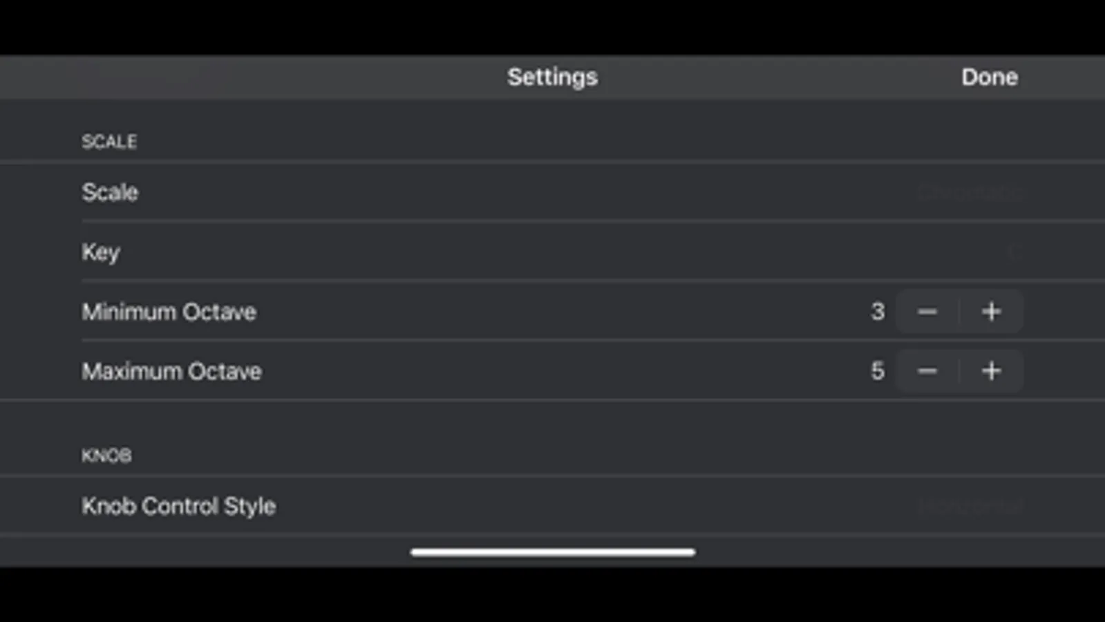Click the Minimum Octave value 3

(878, 312)
